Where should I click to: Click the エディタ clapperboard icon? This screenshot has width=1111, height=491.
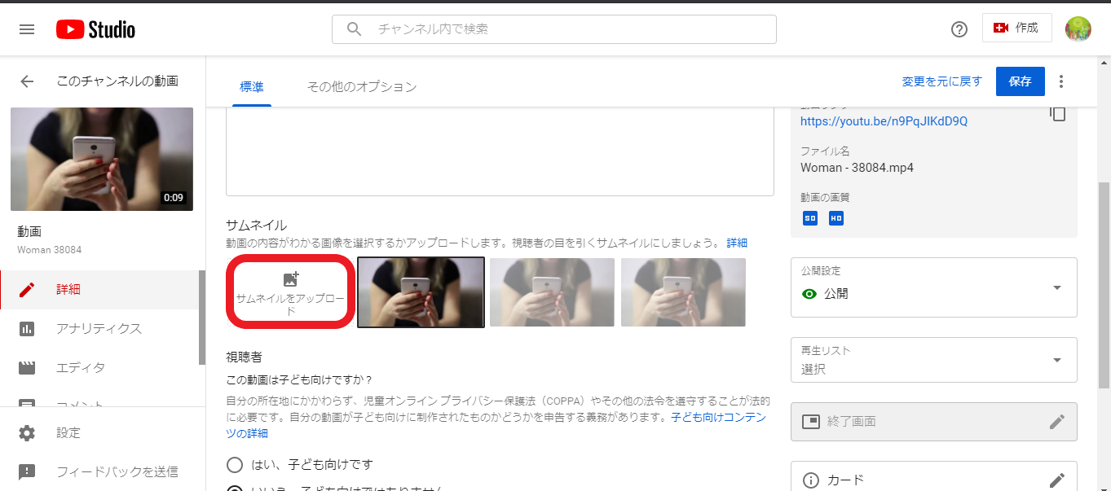27,368
